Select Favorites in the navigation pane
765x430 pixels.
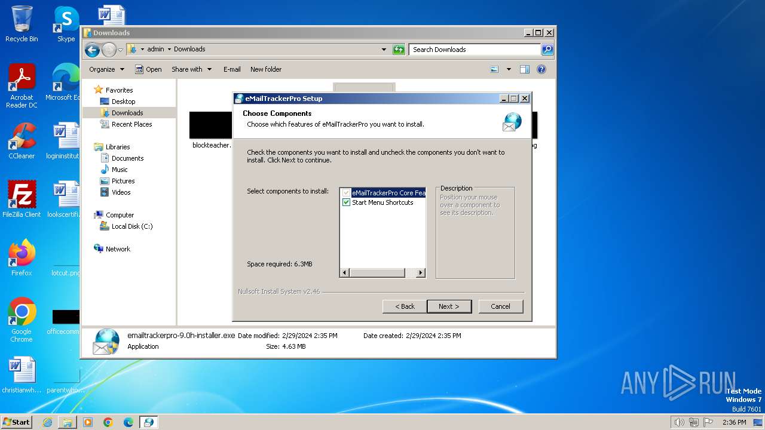pos(119,90)
